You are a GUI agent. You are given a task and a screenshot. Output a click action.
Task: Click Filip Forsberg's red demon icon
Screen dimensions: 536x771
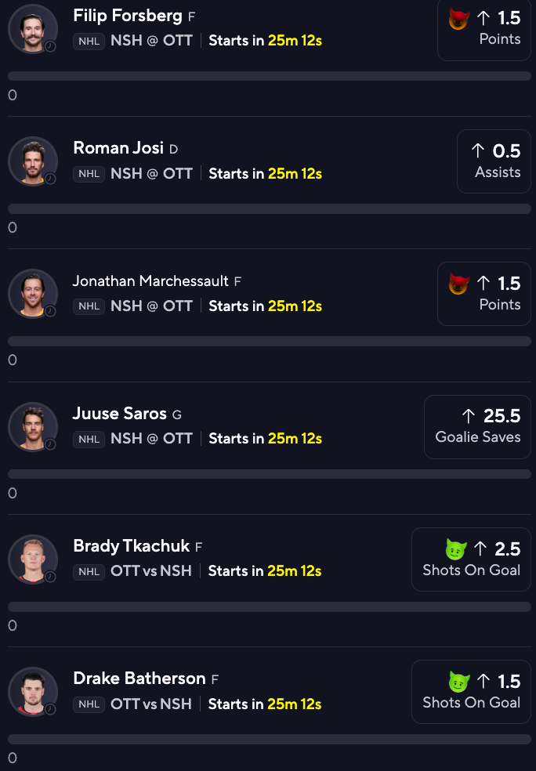pos(458,19)
